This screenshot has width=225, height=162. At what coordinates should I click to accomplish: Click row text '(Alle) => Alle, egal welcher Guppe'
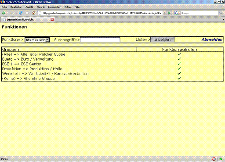[x=33, y=54]
